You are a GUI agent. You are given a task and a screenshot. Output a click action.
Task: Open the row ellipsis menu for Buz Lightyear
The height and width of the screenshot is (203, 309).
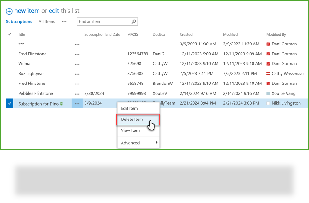coord(77,73)
